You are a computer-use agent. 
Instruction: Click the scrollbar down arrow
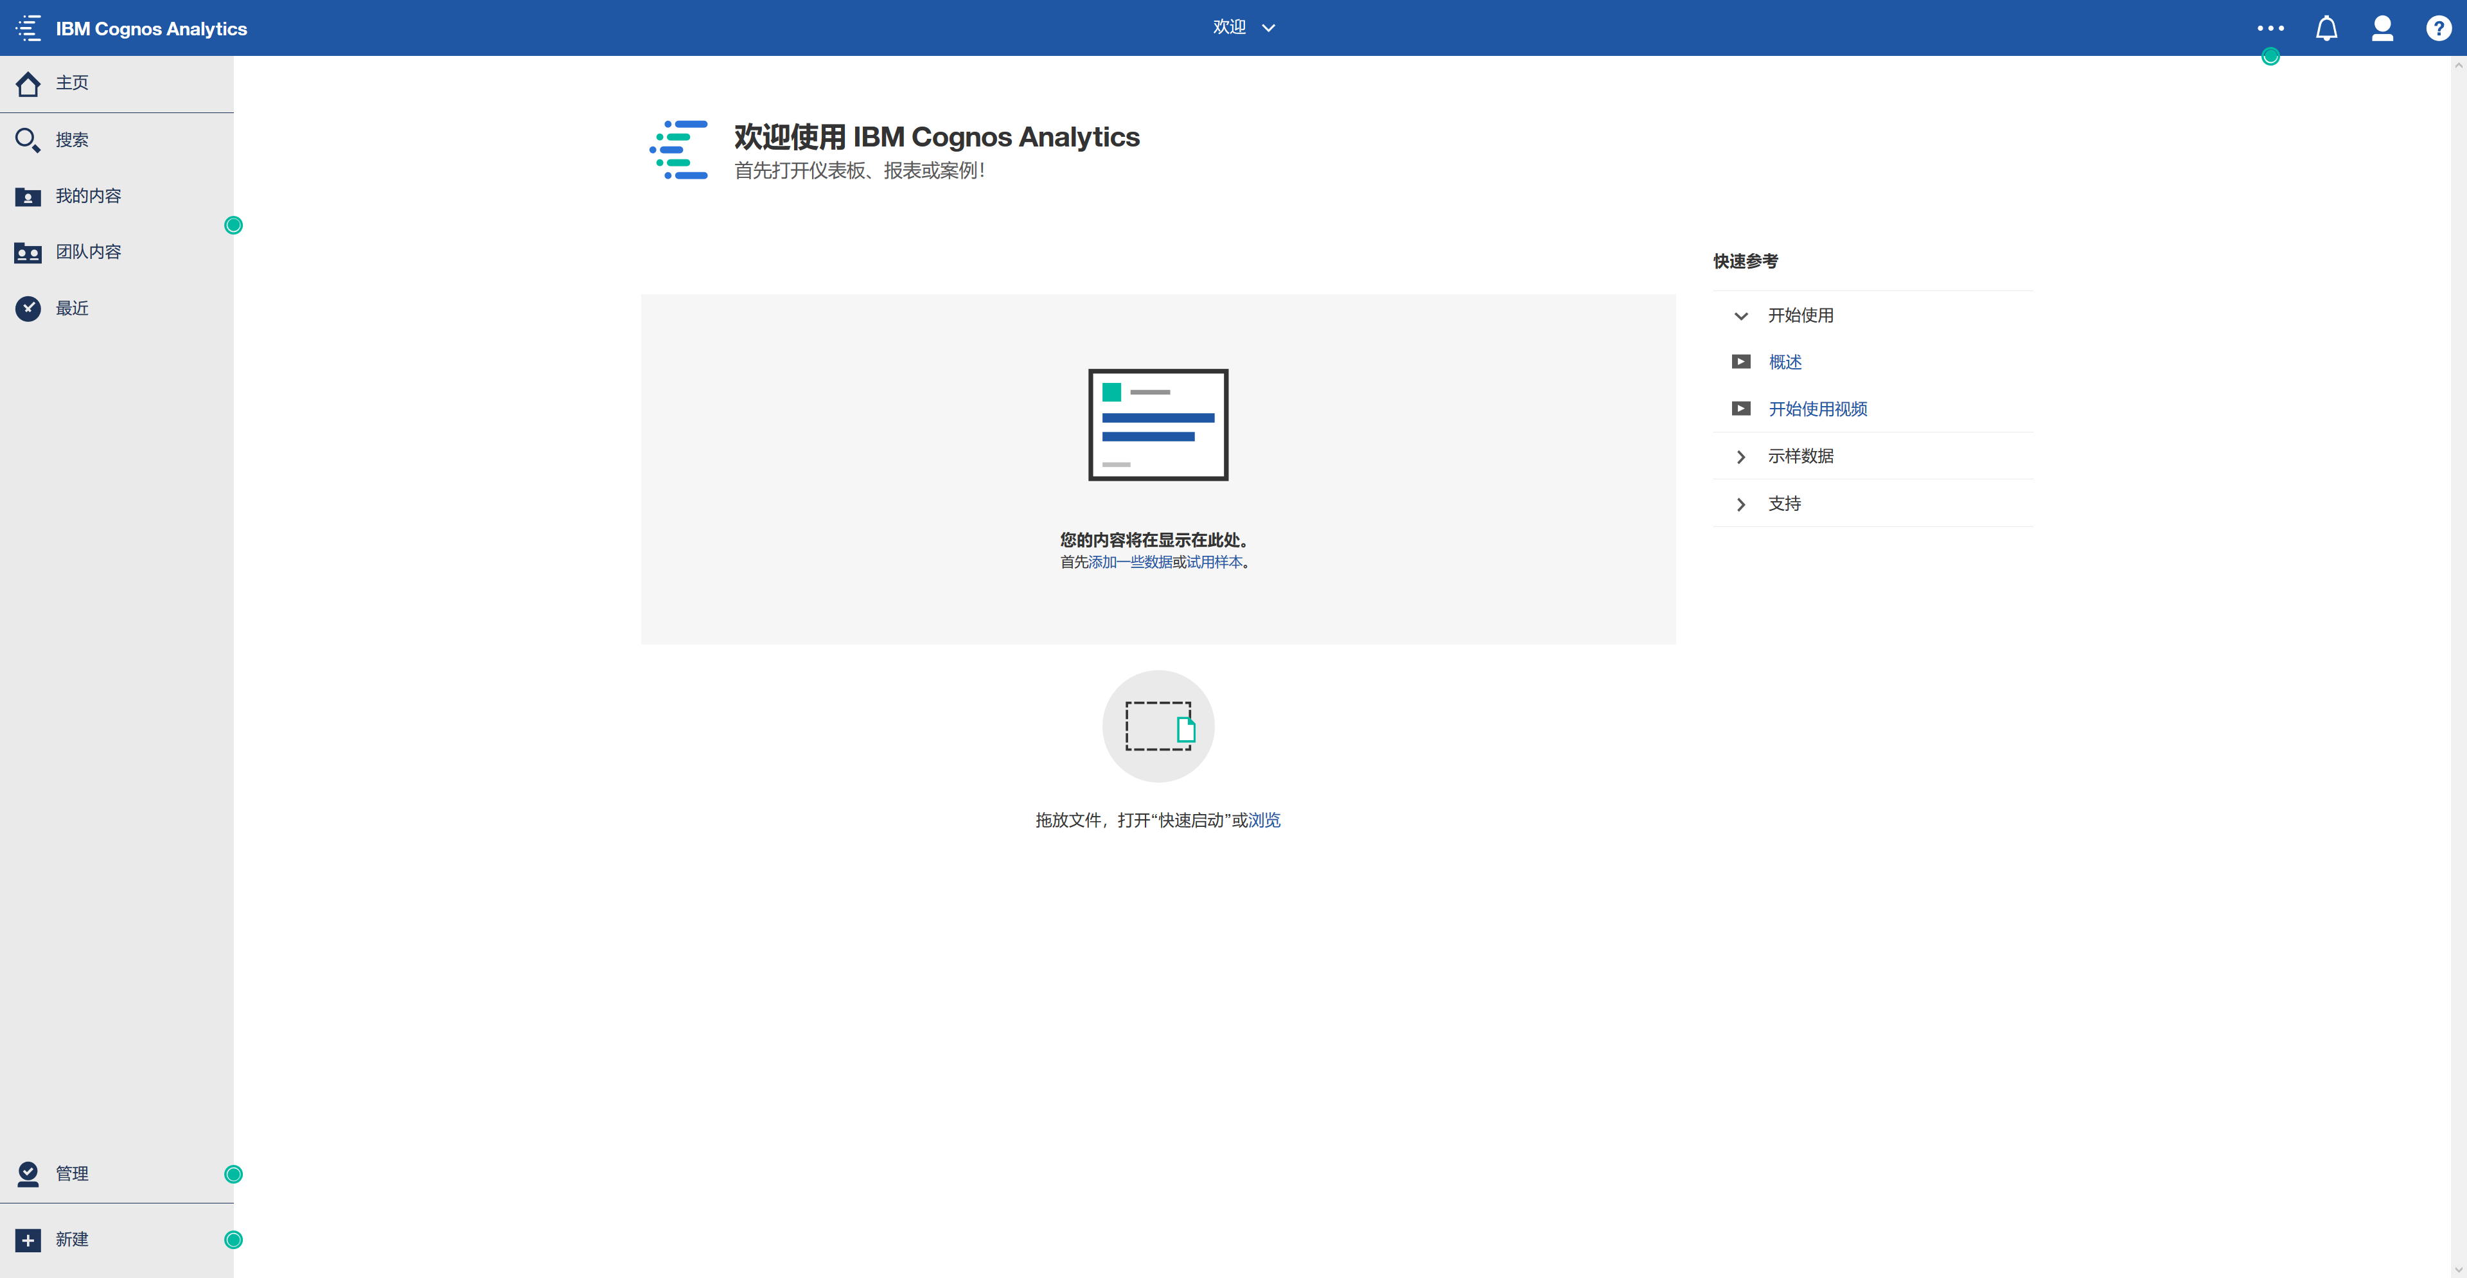point(2459,1270)
